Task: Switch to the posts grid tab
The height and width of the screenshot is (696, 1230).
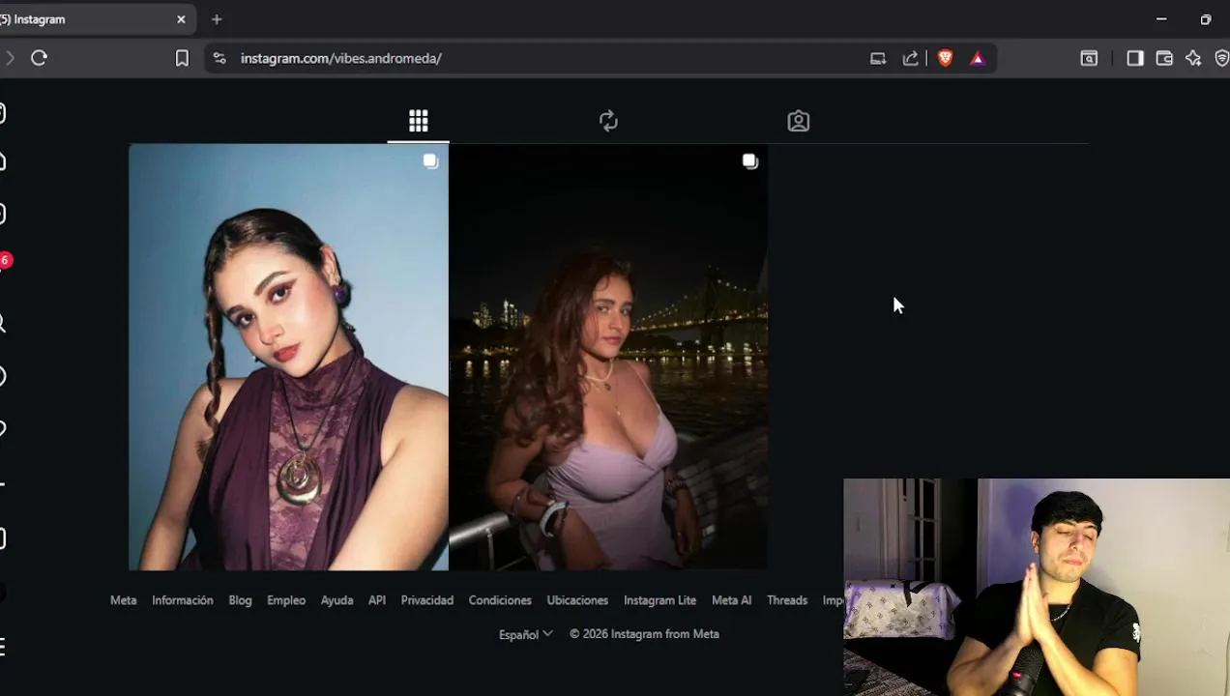Action: click(x=418, y=121)
